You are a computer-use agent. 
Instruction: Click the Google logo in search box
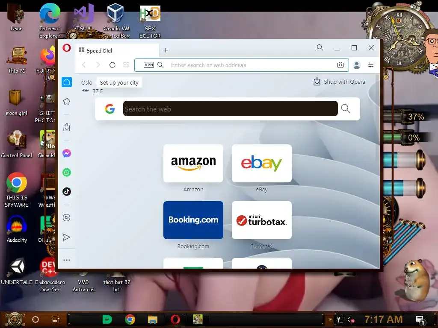click(110, 109)
